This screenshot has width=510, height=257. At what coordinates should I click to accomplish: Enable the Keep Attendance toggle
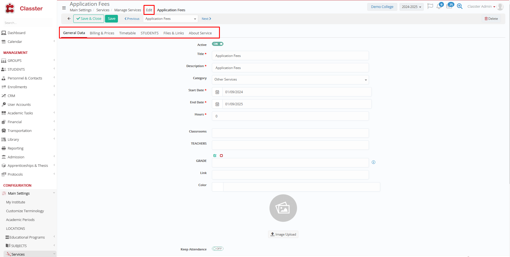click(x=217, y=249)
